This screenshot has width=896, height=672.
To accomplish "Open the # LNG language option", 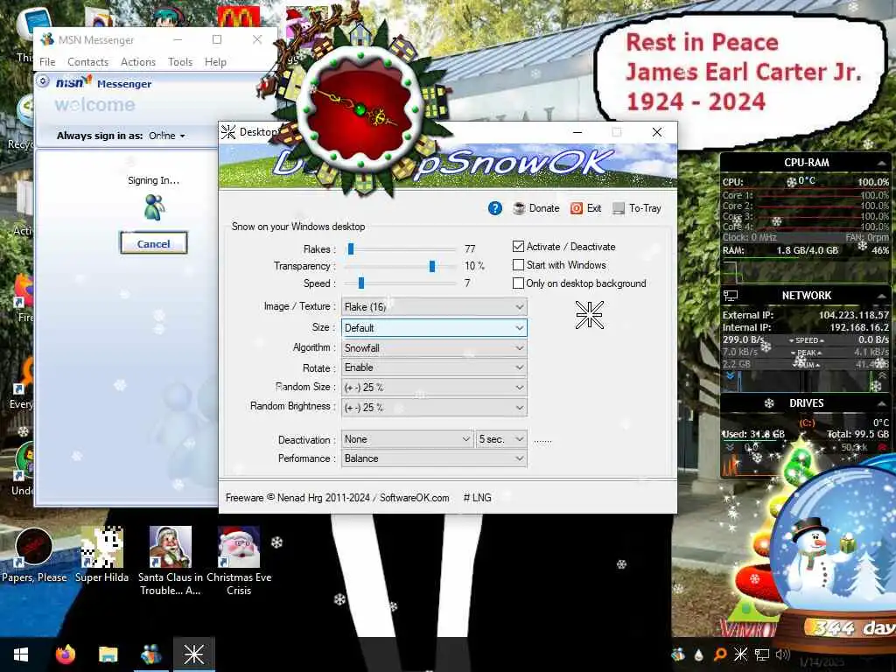I will [x=477, y=498].
